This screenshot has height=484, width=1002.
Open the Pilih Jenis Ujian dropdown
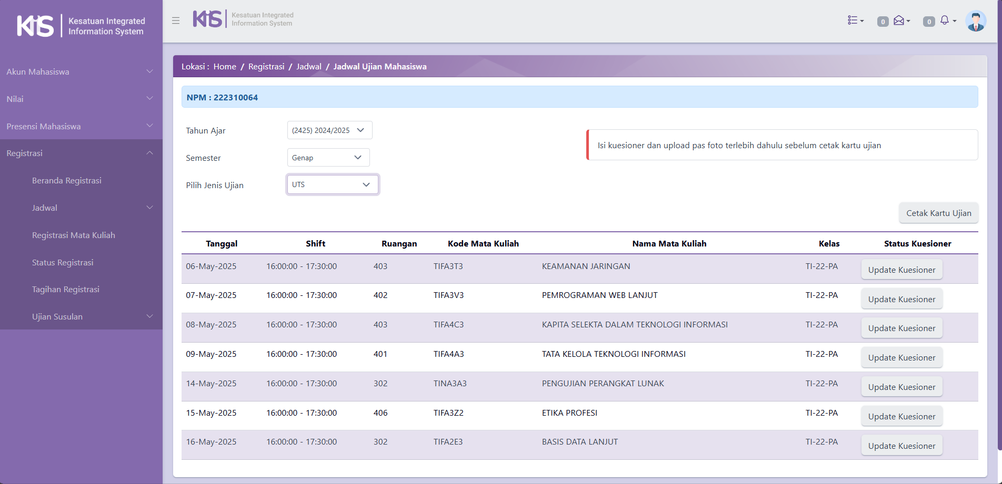[x=332, y=184]
